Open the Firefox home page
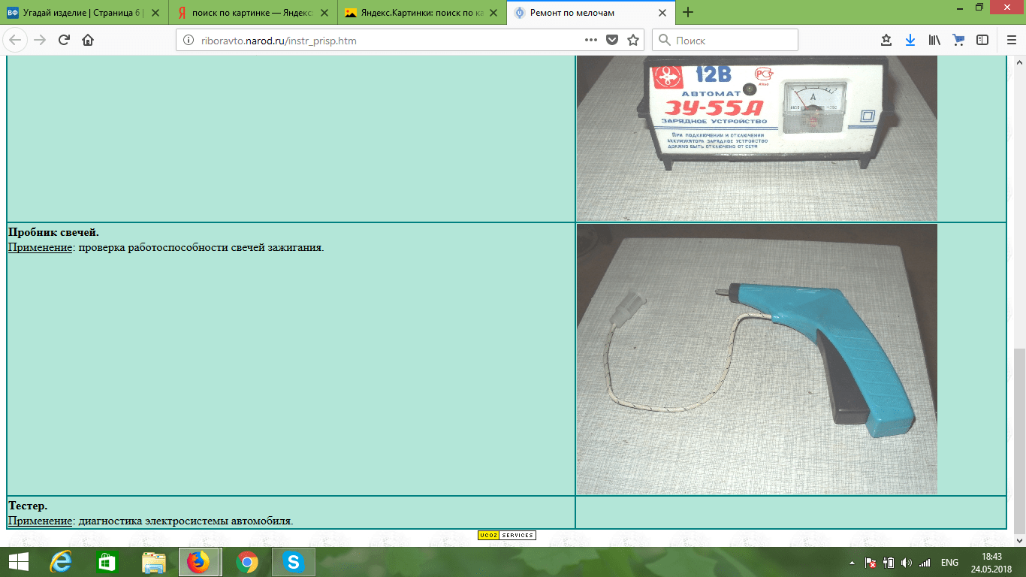 point(88,41)
